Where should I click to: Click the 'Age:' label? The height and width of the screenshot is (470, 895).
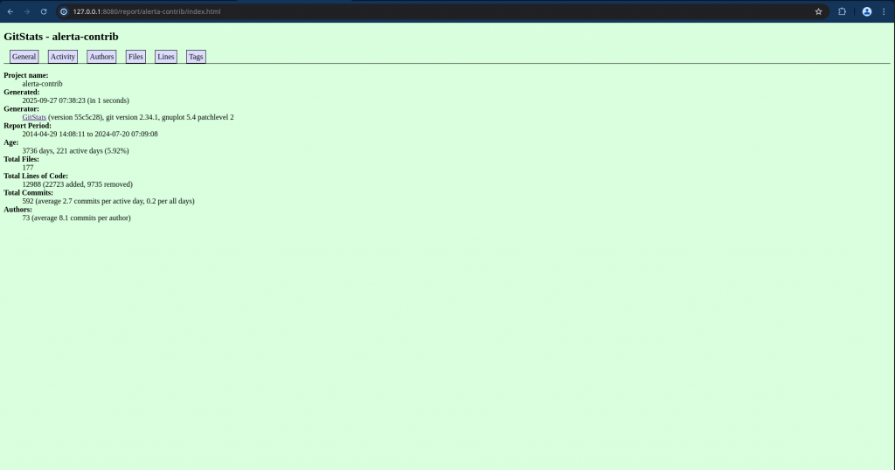pos(11,142)
